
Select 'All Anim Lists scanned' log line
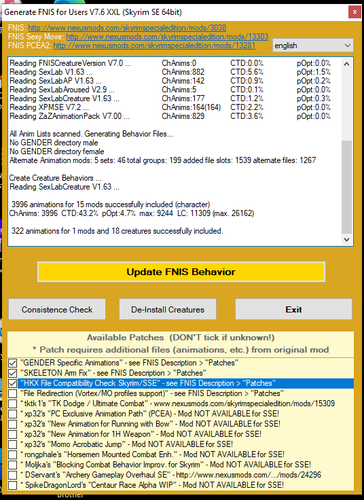pyautogui.click(x=91, y=134)
